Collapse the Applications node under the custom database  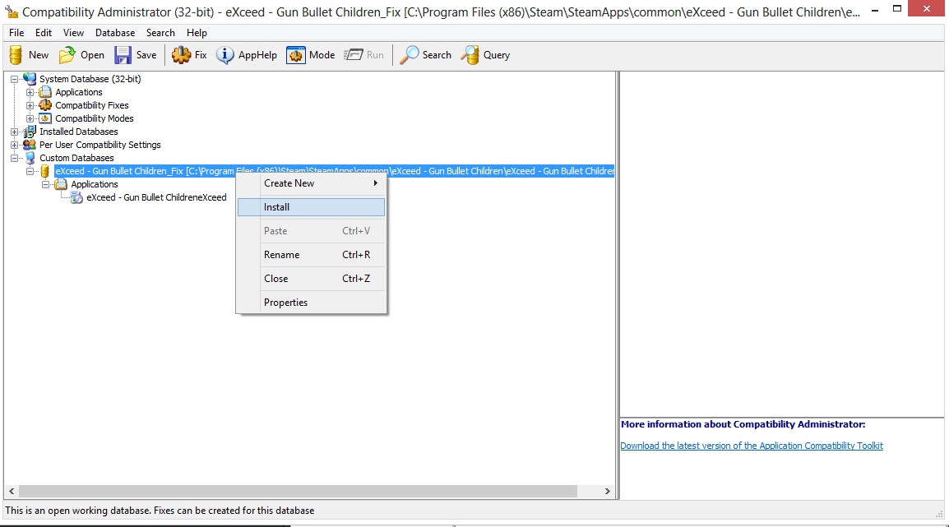coord(46,184)
